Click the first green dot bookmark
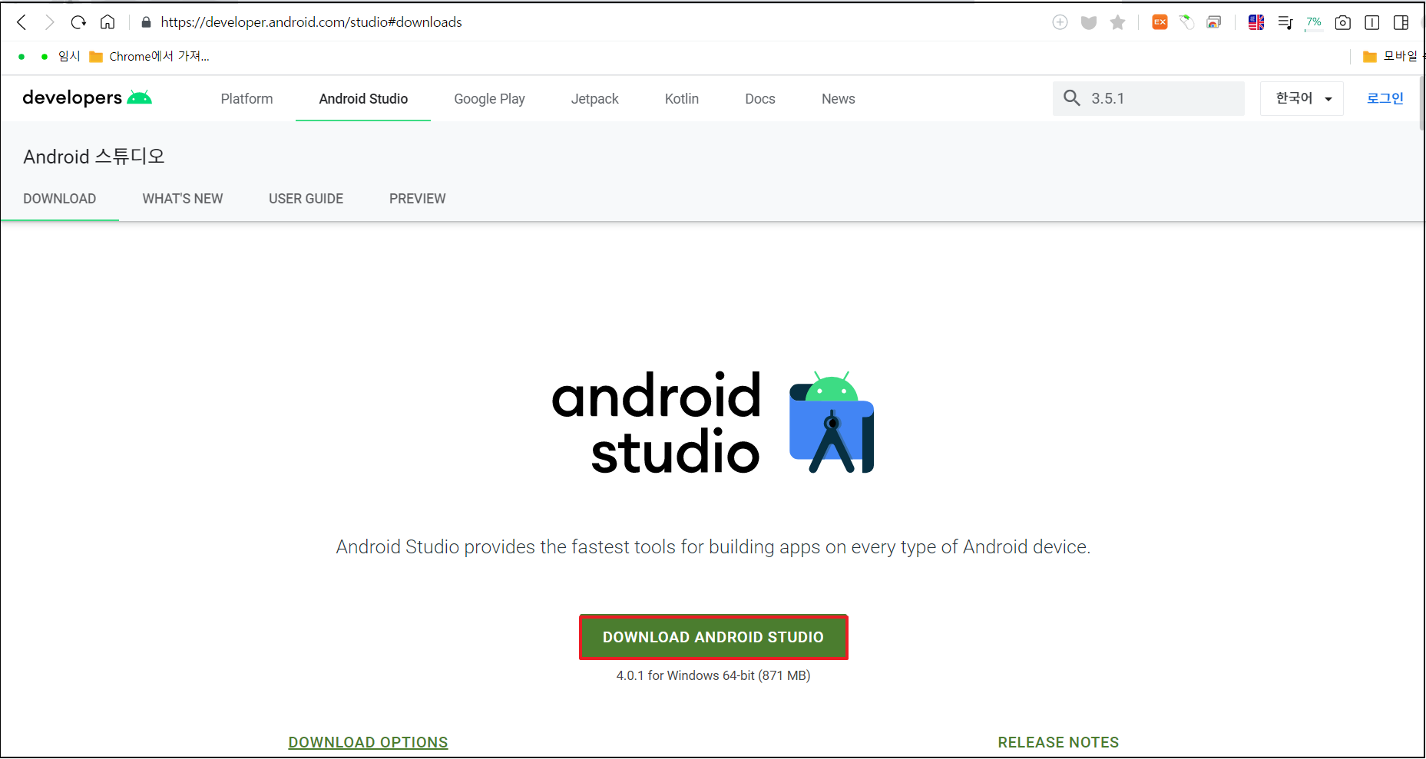 tap(22, 56)
